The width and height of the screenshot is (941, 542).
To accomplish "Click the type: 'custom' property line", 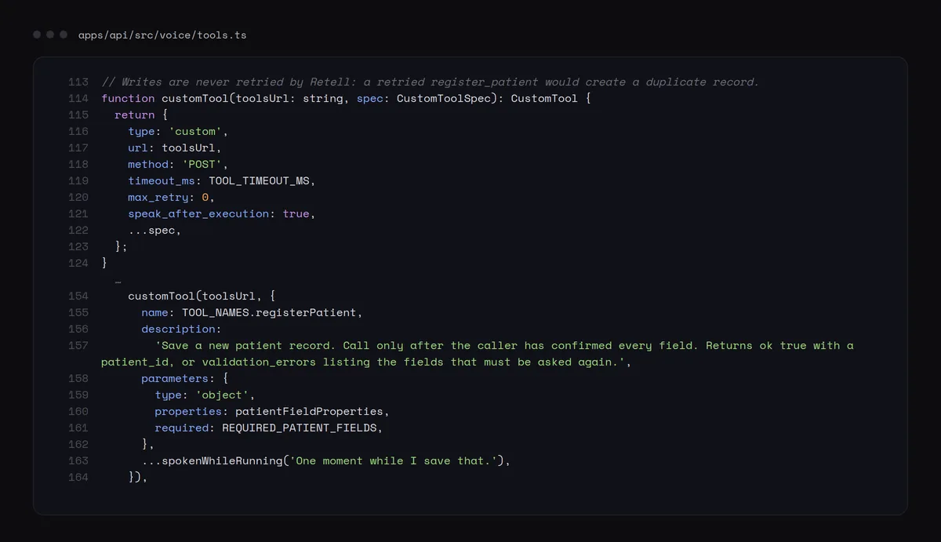I will [x=178, y=131].
